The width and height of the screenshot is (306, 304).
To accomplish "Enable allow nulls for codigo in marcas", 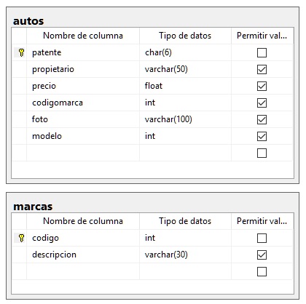I will pyautogui.click(x=262, y=238).
